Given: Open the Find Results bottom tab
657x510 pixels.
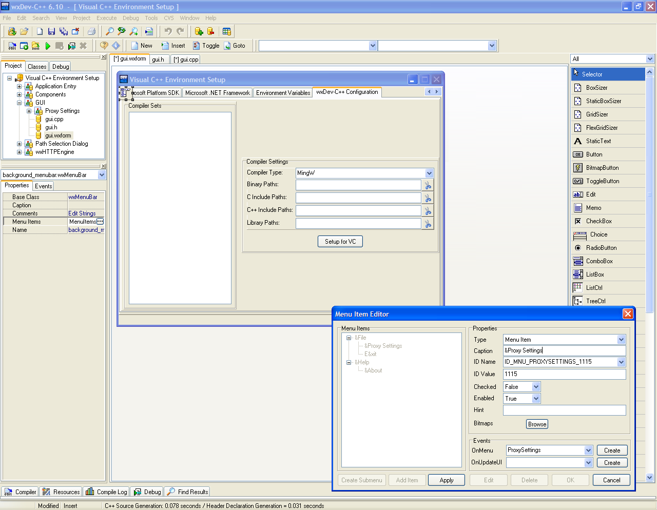Looking at the screenshot, I should point(187,492).
